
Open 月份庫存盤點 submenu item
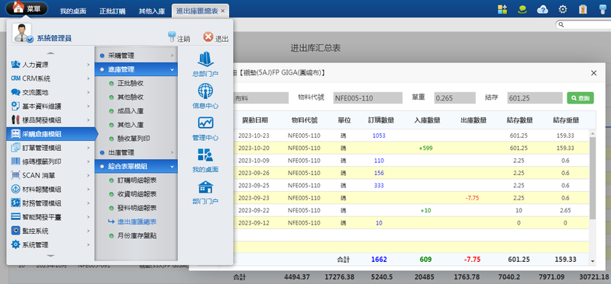137,235
